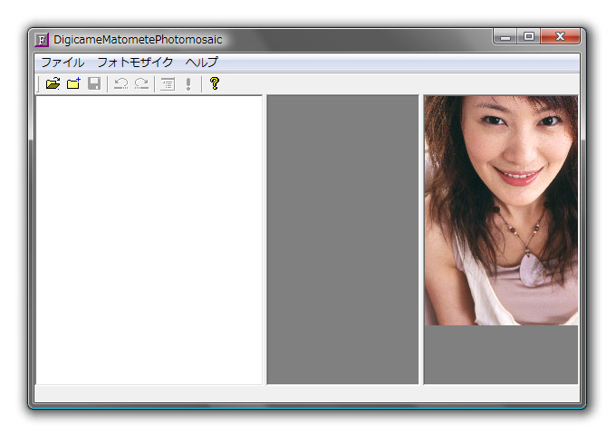The height and width of the screenshot is (435, 616).
Task: Open the ファイル menu
Action: 63,63
